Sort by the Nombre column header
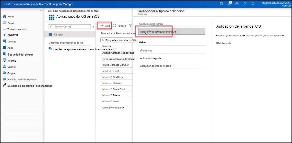The image size is (292, 143). point(107,46)
